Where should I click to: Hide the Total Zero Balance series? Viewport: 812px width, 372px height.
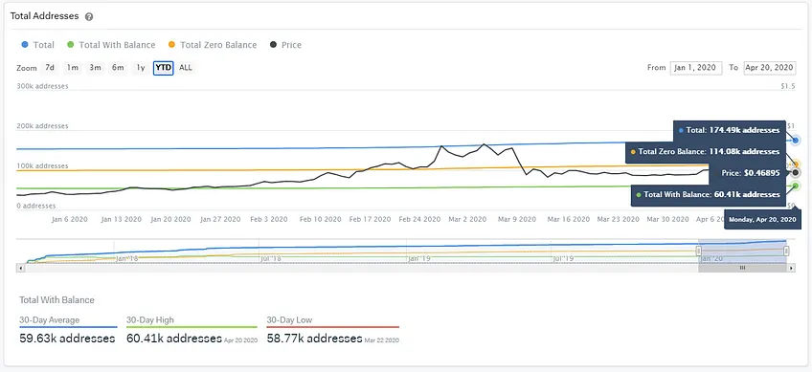pyautogui.click(x=213, y=45)
